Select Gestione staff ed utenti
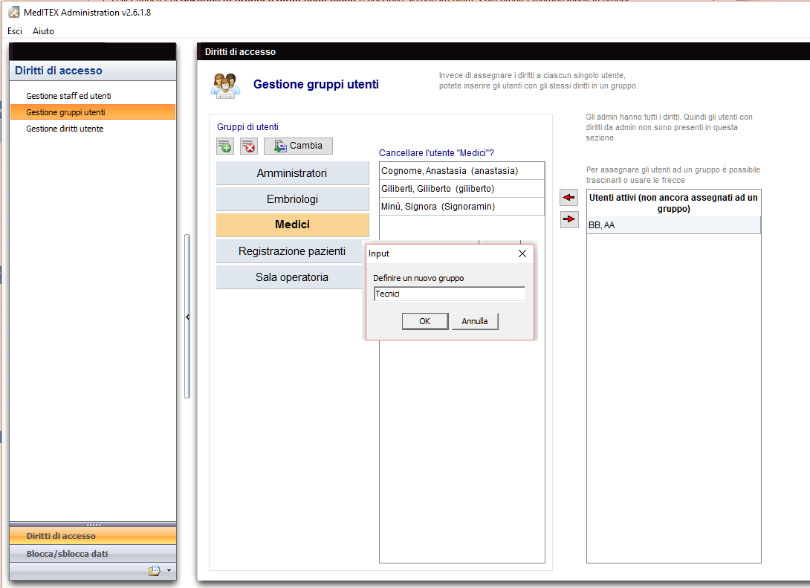Viewport: 810px width, 588px height. [93, 96]
